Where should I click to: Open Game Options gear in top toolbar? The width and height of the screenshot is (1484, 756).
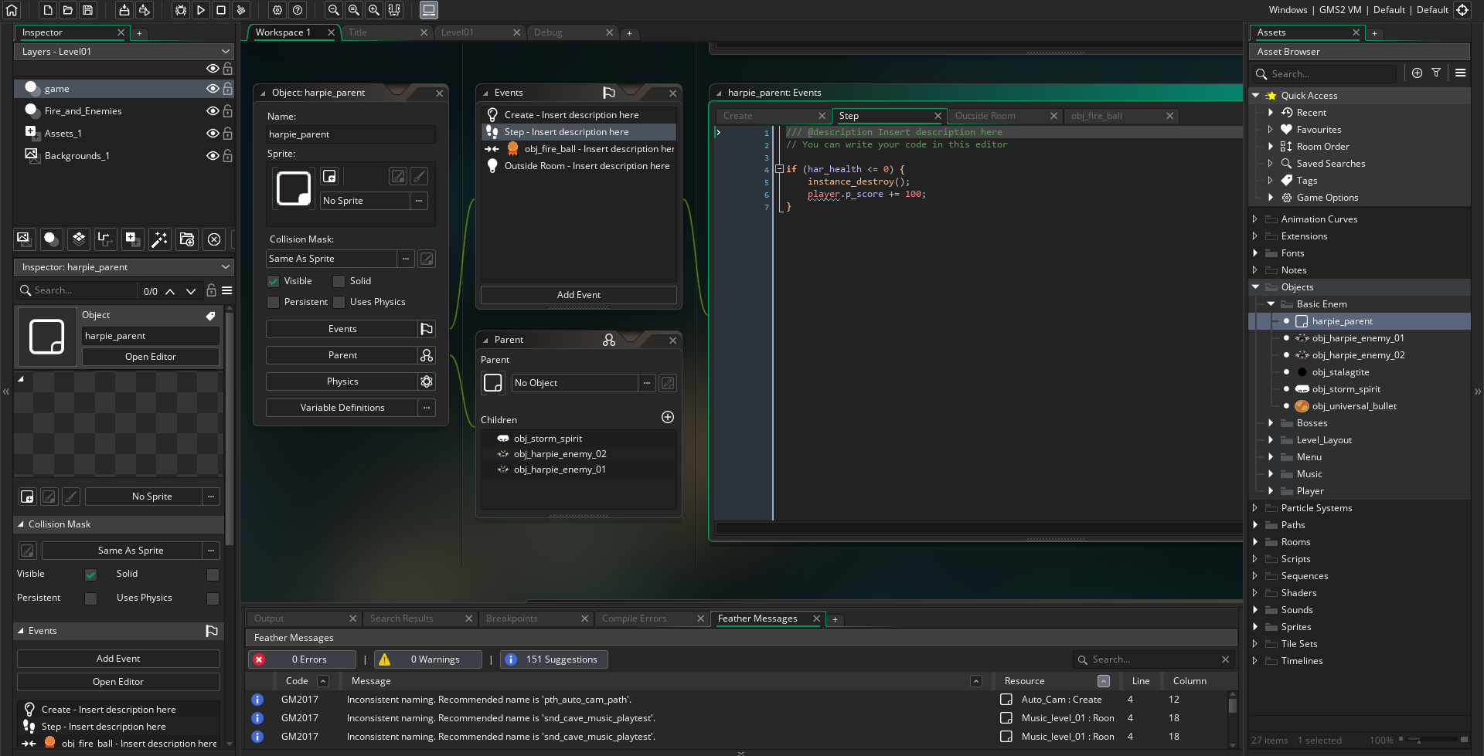[277, 10]
